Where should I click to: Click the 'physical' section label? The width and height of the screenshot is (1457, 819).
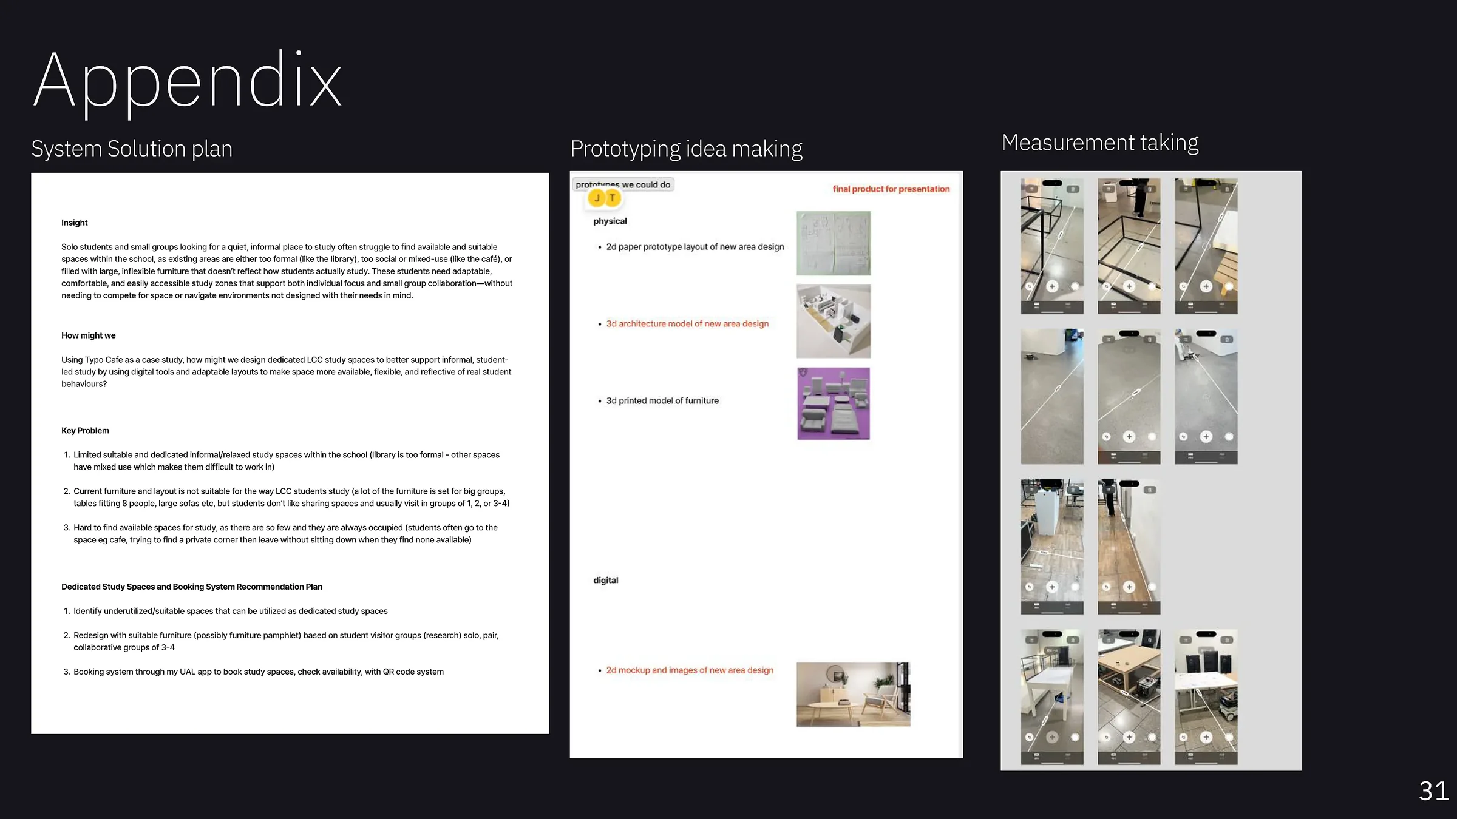click(610, 221)
